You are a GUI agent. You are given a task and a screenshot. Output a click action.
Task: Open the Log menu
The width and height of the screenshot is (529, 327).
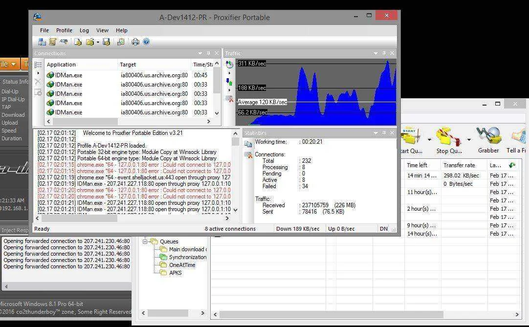(85, 30)
